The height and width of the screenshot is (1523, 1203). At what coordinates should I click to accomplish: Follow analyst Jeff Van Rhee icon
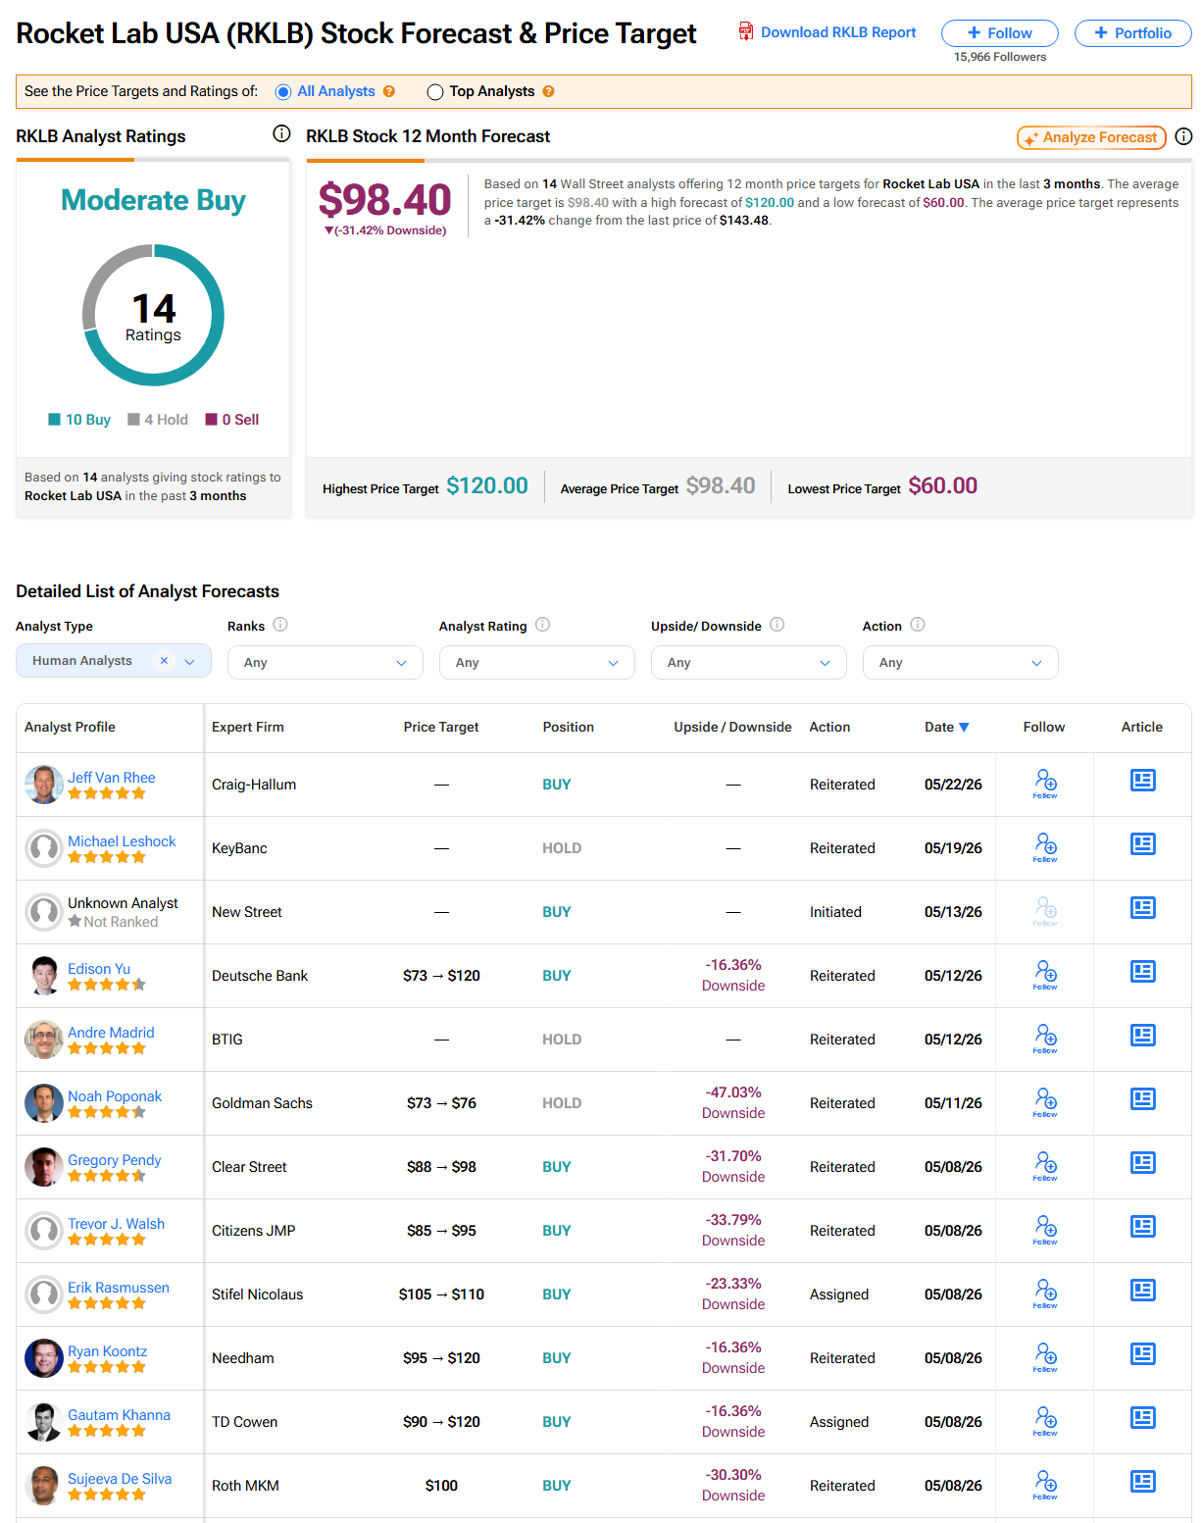pos(1045,784)
